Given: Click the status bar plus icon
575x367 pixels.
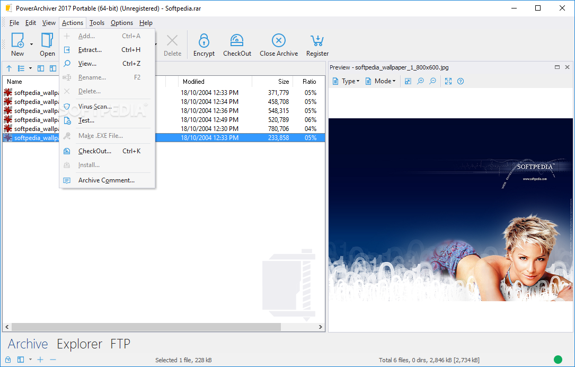Looking at the screenshot, I should (40, 360).
